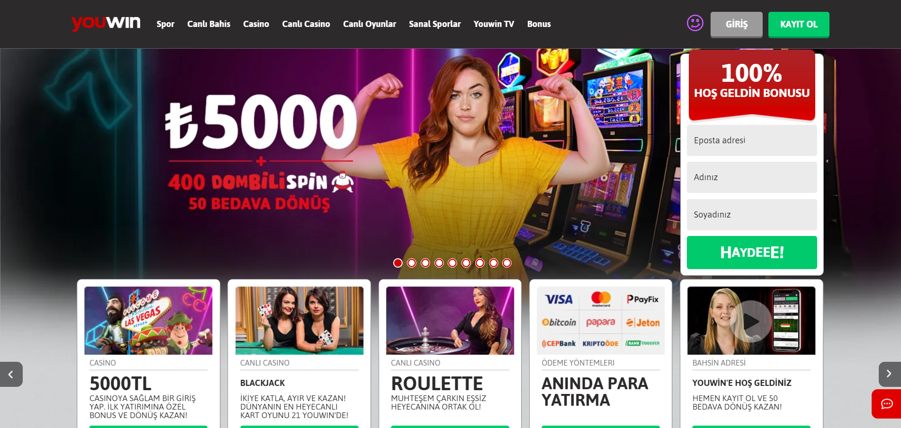Go to the Bonus page

539,24
